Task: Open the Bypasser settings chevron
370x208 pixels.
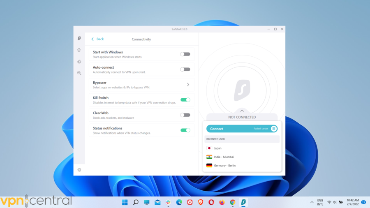Action: point(188,85)
